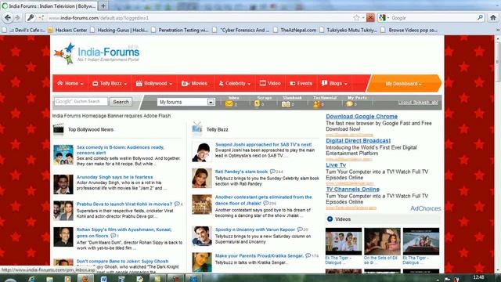Open Slambook icon in dashboard bar
The image size is (501, 282).
click(286, 104)
